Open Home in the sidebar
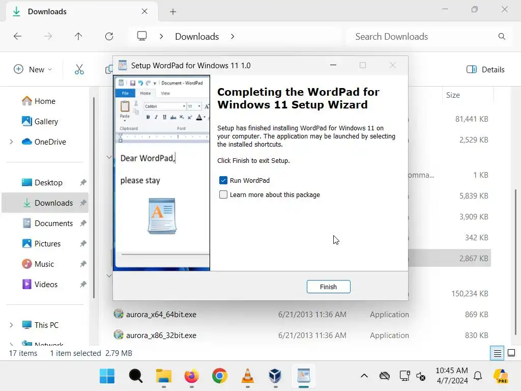Viewport: 521px width, 391px height. point(45,101)
